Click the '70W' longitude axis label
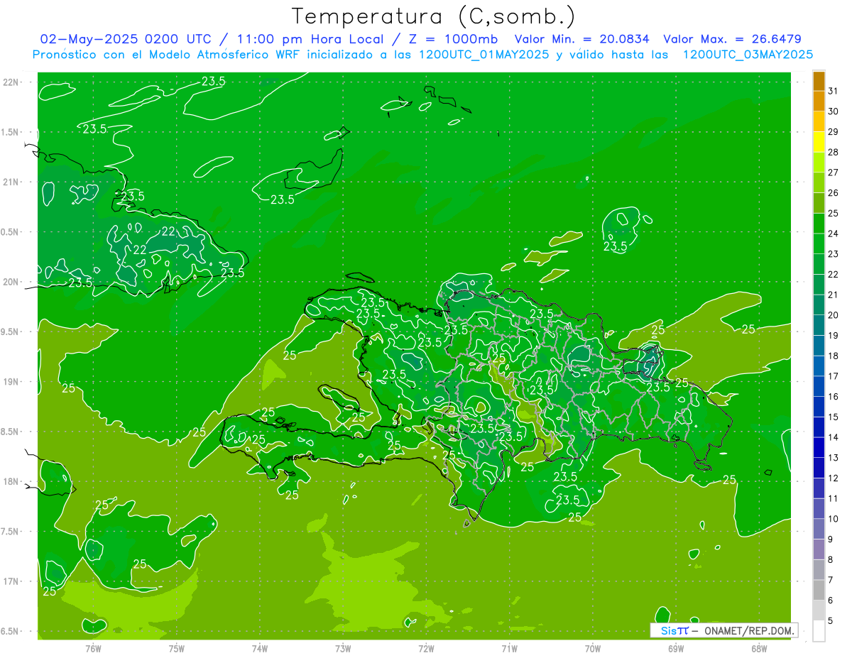The image size is (852, 658). 593,649
